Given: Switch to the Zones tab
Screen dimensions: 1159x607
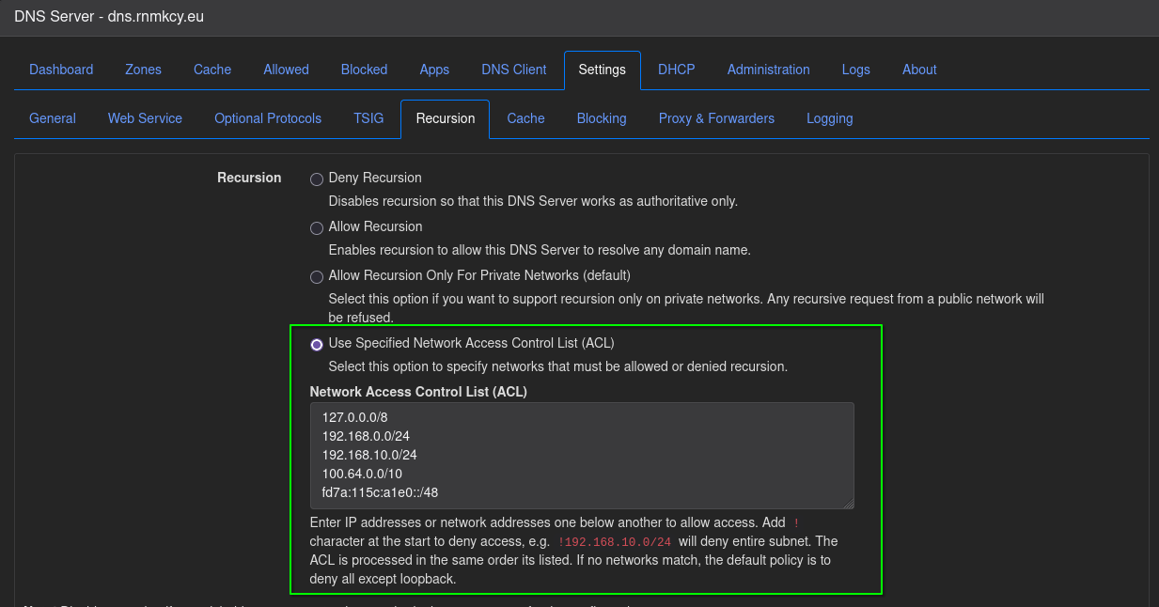Looking at the screenshot, I should point(143,70).
